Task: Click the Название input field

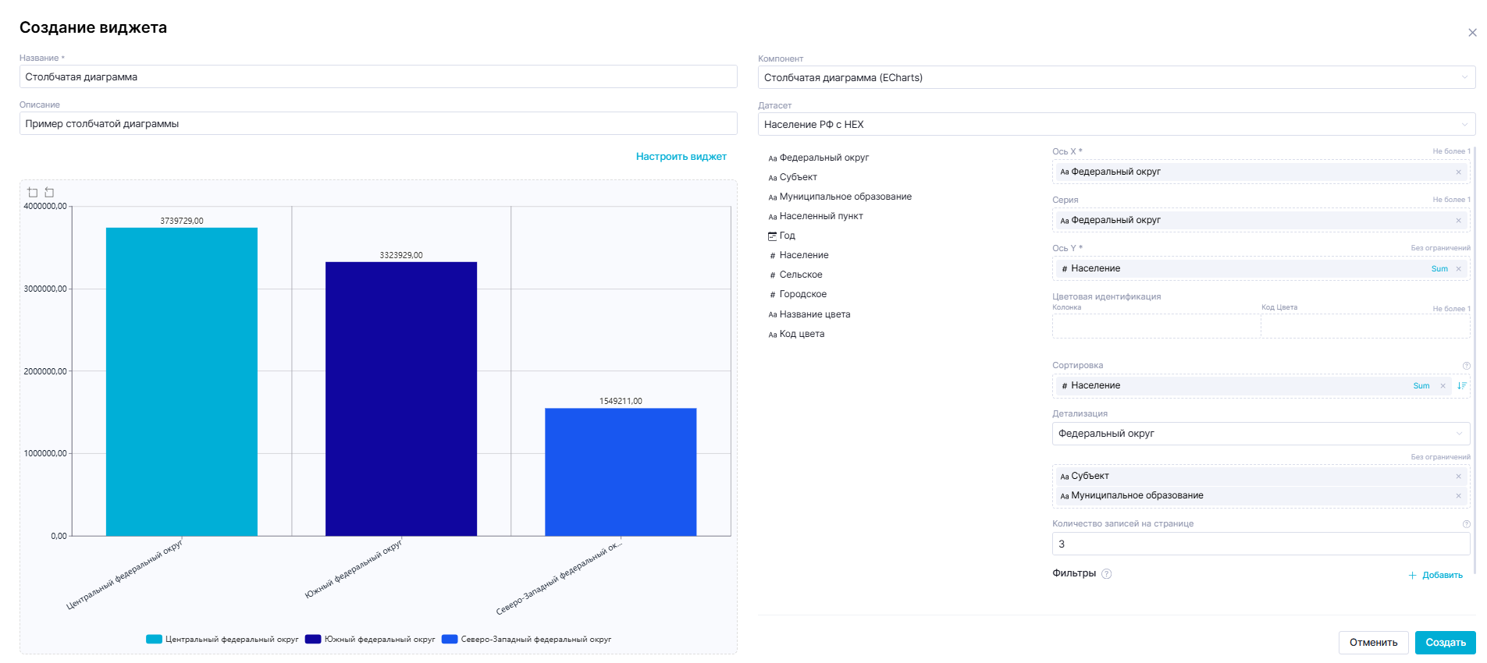Action: click(x=378, y=77)
